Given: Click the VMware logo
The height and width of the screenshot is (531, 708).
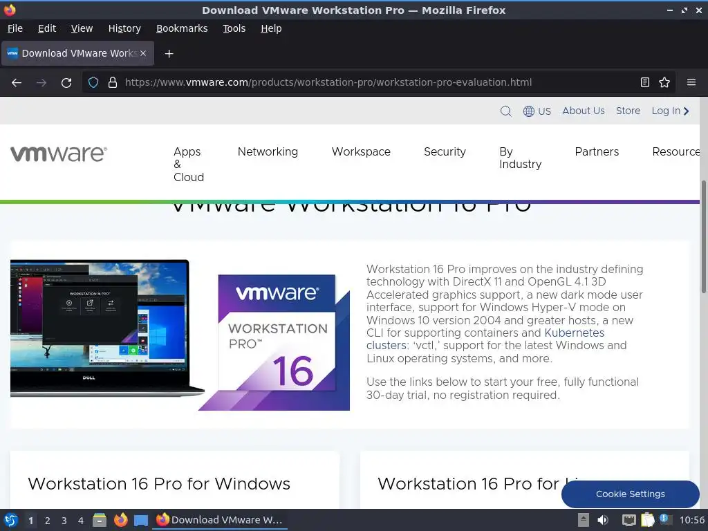Looking at the screenshot, I should (59, 153).
